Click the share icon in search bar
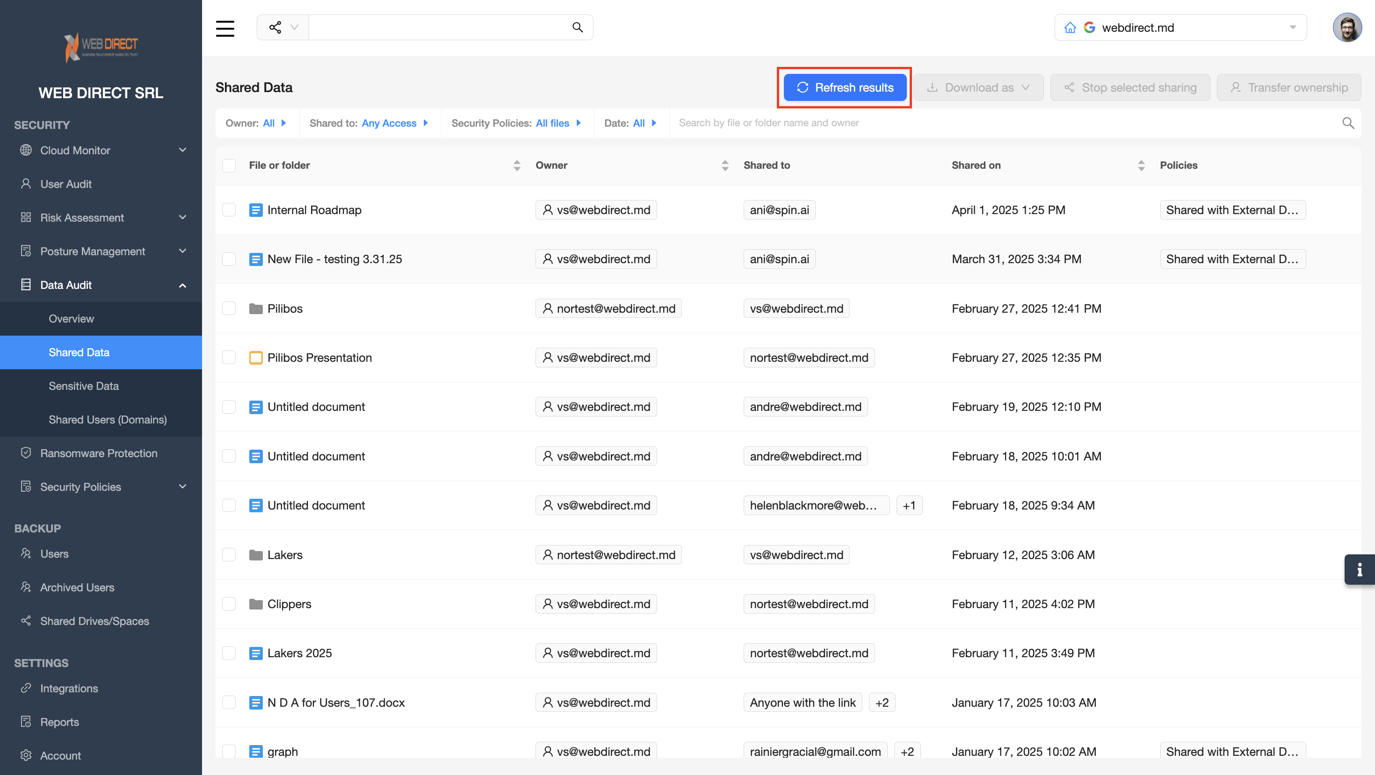1375x775 pixels. pos(275,27)
